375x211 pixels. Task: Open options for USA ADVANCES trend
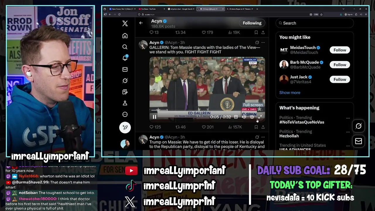point(348,146)
